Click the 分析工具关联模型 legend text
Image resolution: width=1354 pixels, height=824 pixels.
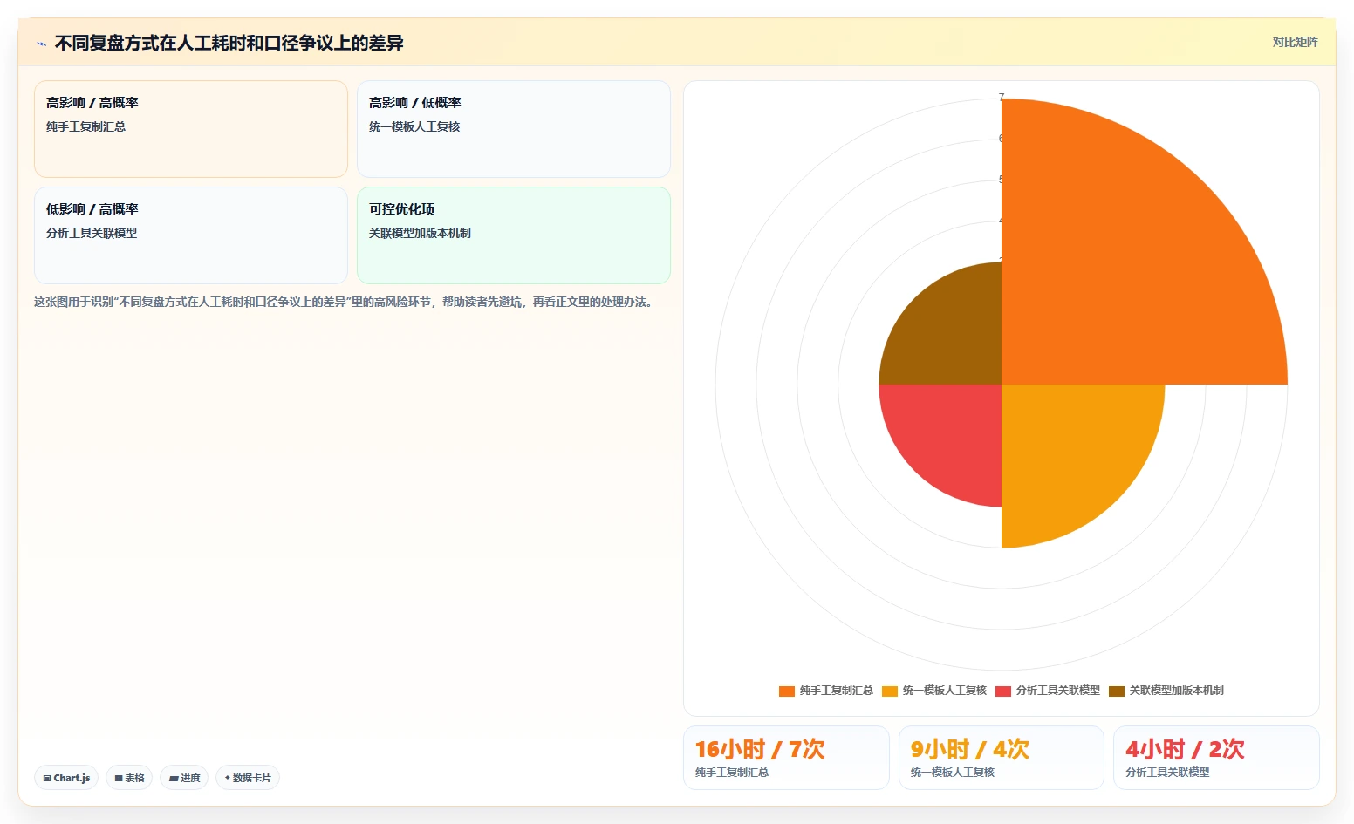[1058, 691]
